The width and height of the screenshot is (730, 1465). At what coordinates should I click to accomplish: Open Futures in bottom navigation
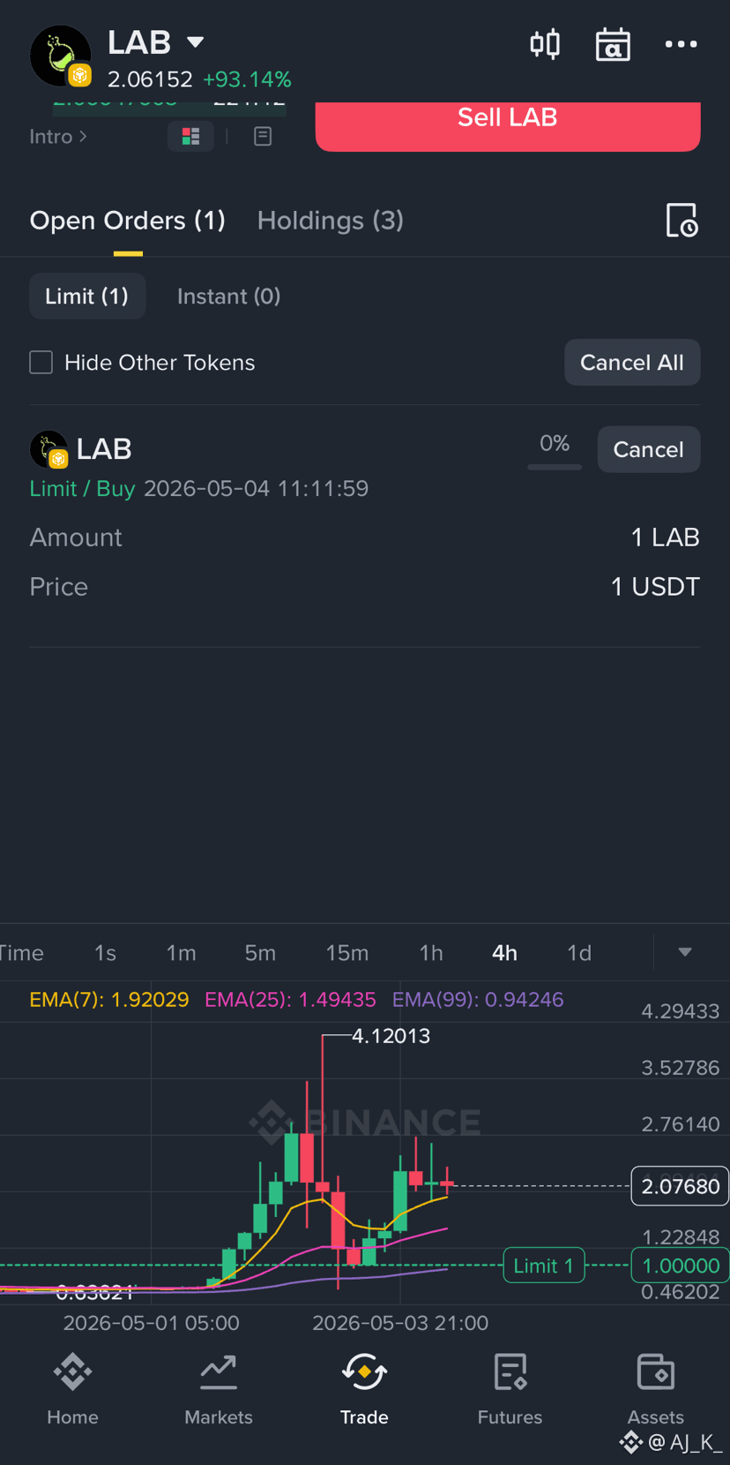click(x=510, y=1390)
